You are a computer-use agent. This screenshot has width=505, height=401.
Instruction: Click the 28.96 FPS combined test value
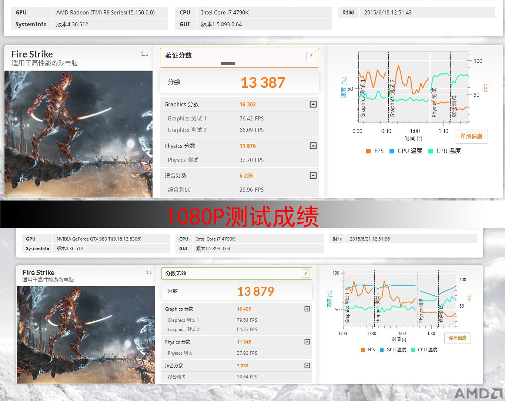pos(252,189)
